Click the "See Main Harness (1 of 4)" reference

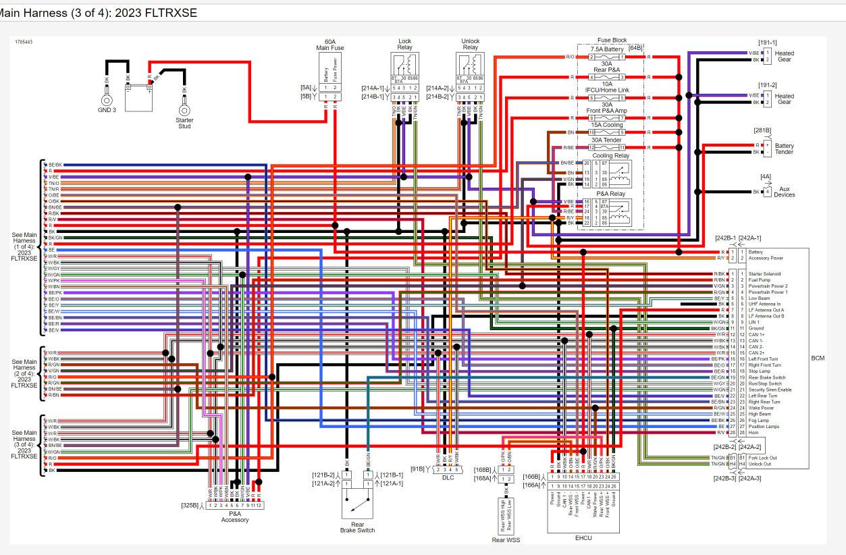tap(24, 246)
